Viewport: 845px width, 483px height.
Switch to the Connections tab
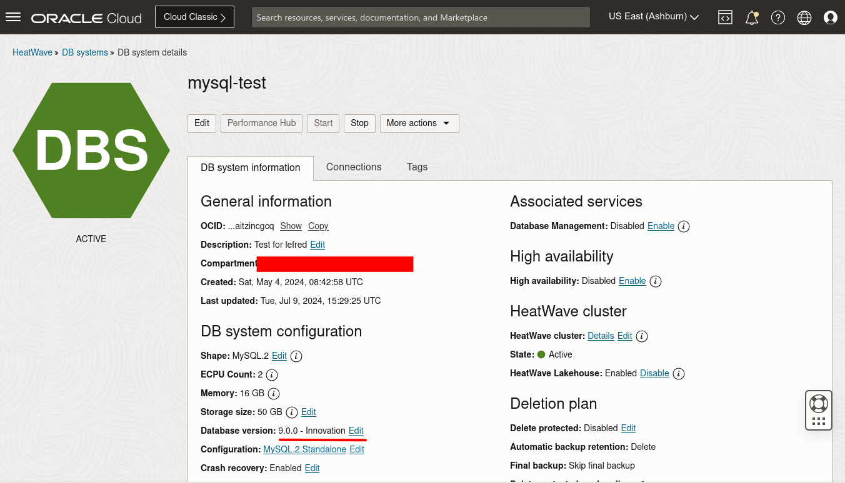pos(353,167)
